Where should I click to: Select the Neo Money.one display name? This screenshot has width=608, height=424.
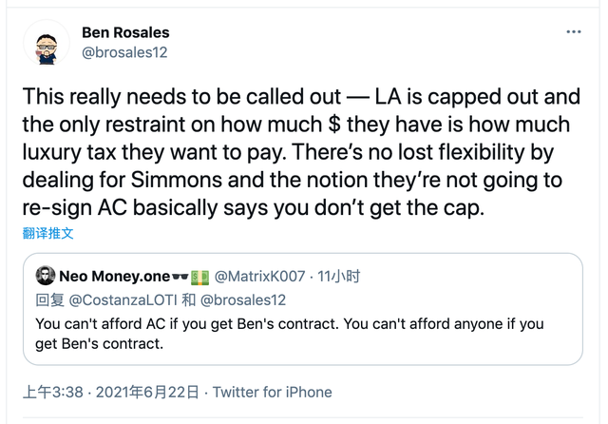[114, 276]
